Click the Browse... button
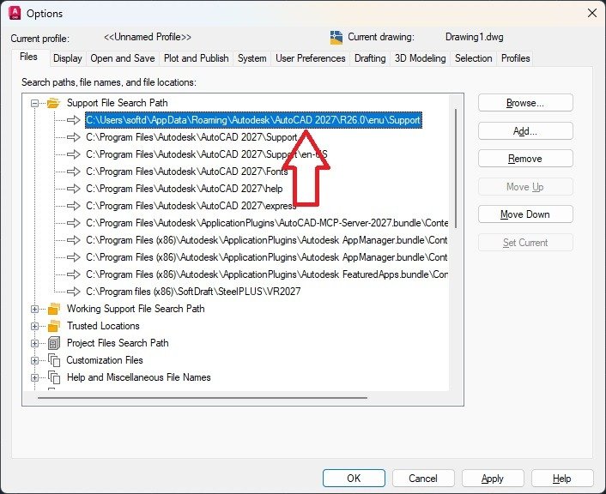The height and width of the screenshot is (494, 606). 525,103
